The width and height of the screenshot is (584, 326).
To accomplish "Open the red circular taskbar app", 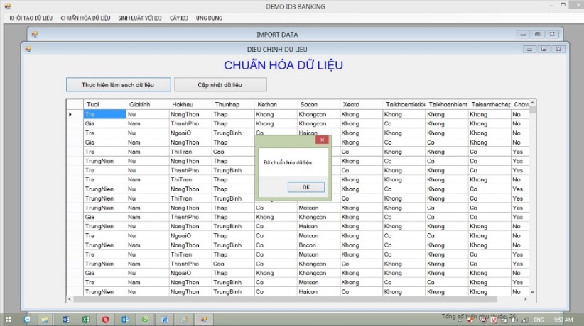I will click(x=105, y=320).
